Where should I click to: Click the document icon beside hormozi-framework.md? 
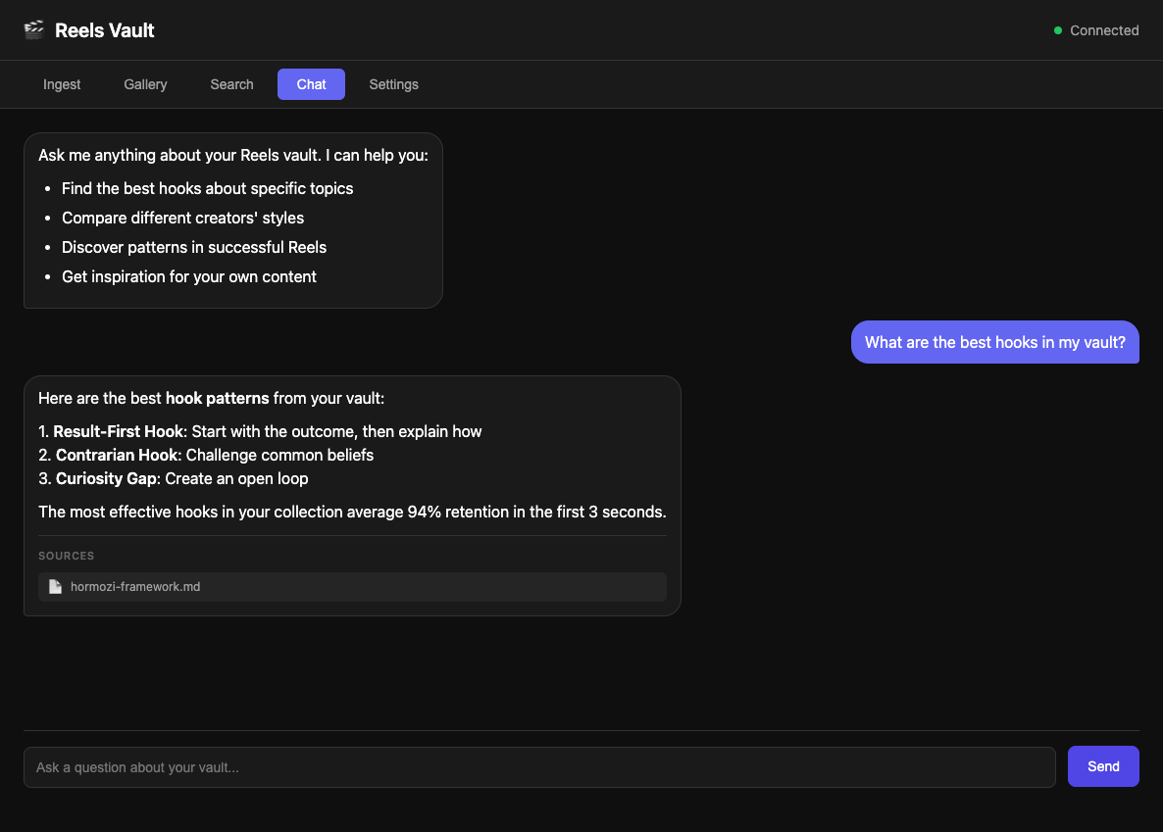click(55, 586)
